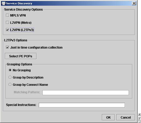Image resolution: width=141 pixels, height=123 pixels.
Task: Choose Group by Description radio button
Action: [10, 77]
